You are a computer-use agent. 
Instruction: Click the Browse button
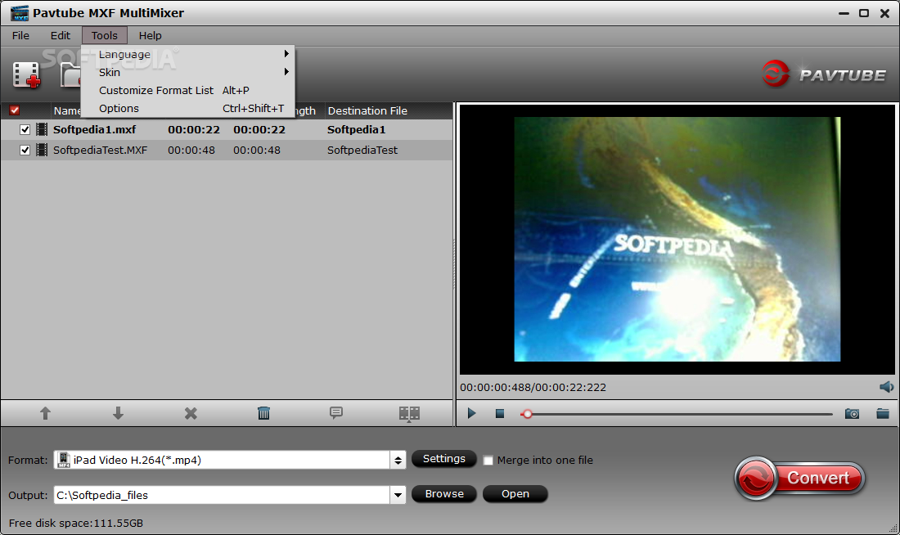(444, 493)
